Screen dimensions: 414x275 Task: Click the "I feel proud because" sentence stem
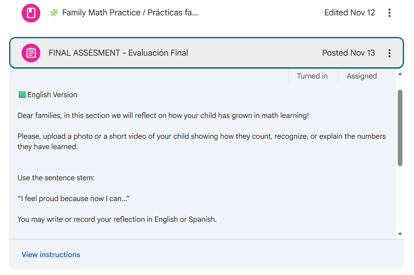click(74, 199)
